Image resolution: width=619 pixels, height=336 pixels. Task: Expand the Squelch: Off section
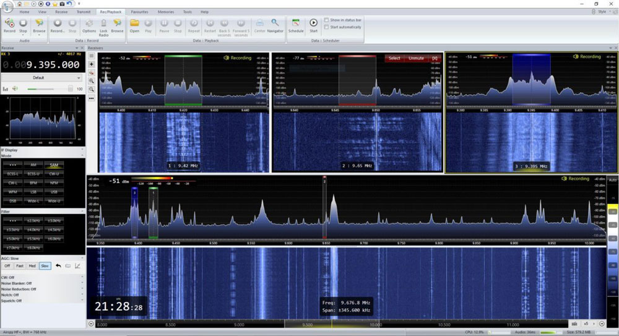click(82, 301)
